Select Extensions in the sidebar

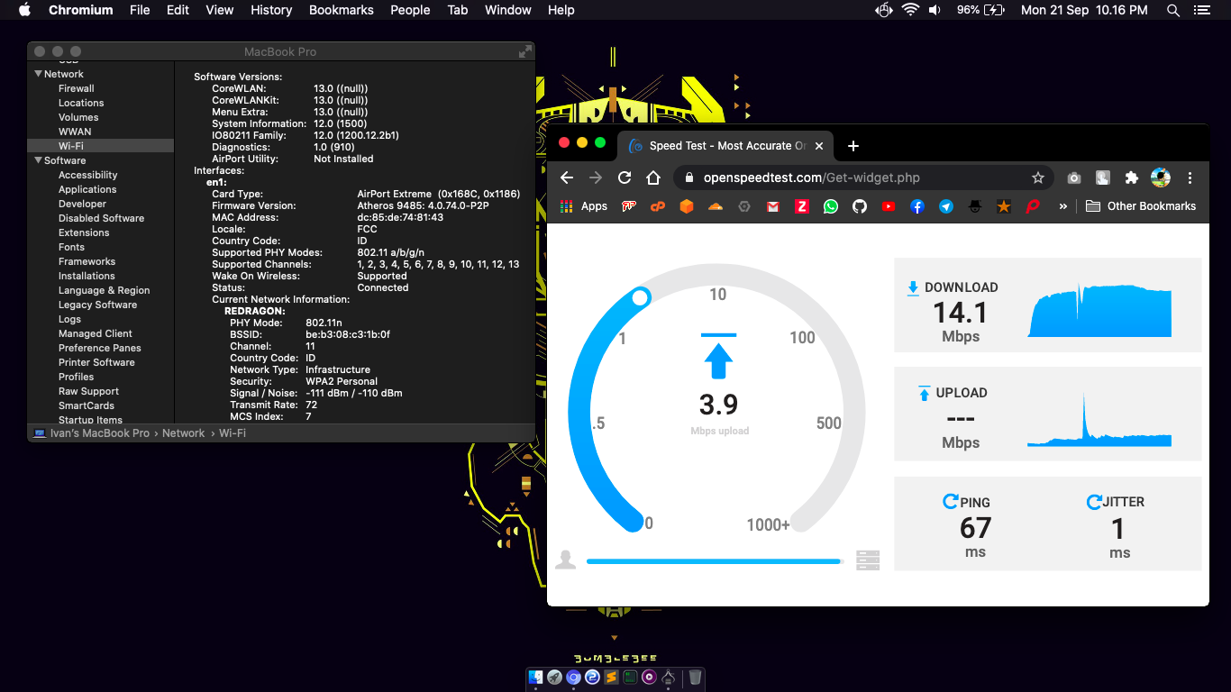click(84, 232)
